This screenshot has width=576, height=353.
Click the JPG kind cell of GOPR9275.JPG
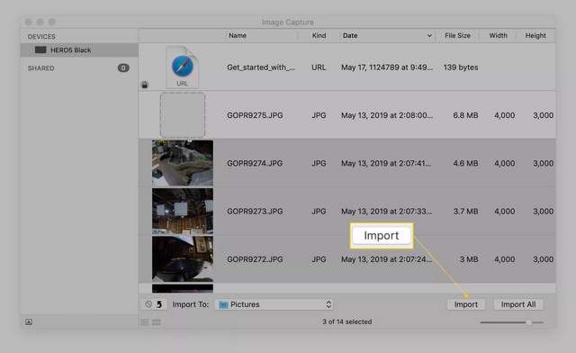click(x=319, y=115)
